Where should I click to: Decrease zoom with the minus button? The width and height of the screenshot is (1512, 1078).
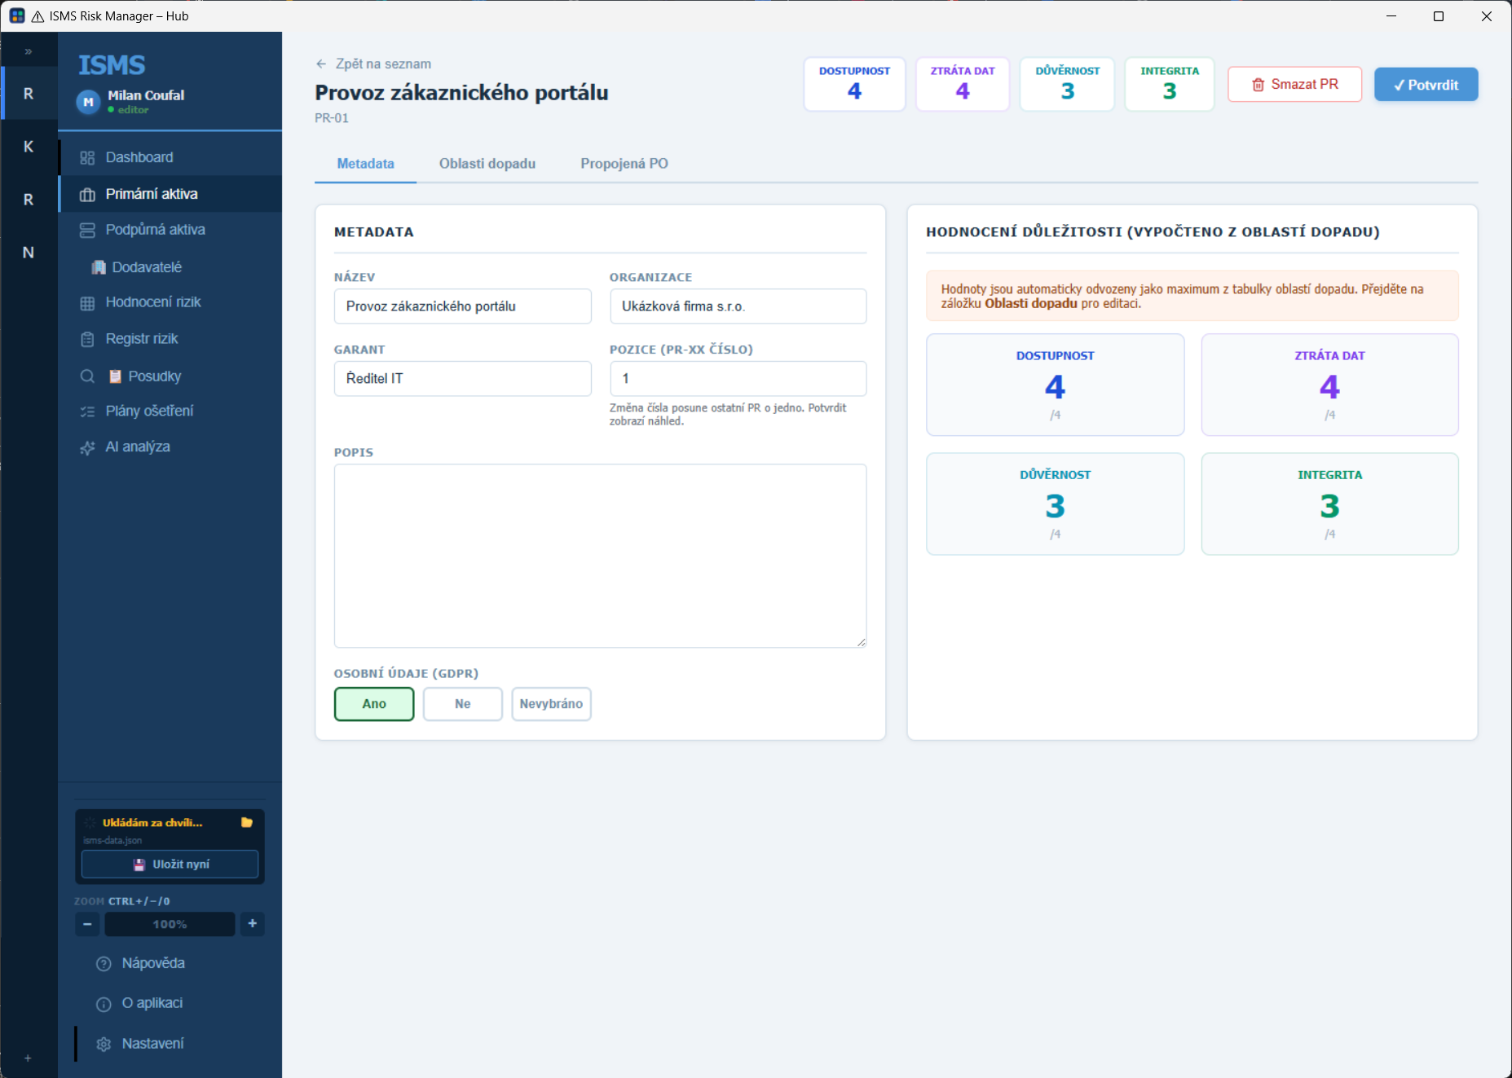coord(87,924)
